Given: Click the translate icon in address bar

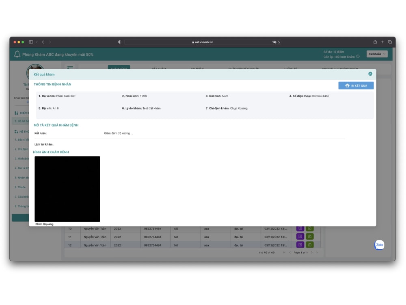Looking at the screenshot, I should point(274,42).
